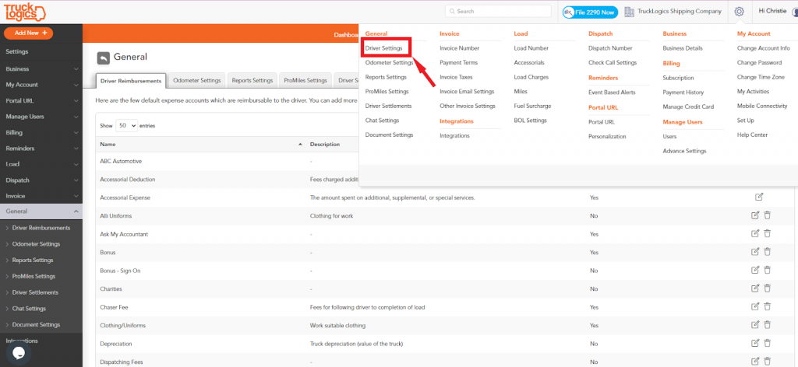Click the back arrow beside General heading
The height and width of the screenshot is (367, 798).
104,58
